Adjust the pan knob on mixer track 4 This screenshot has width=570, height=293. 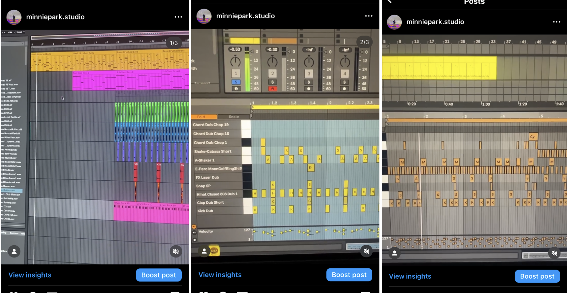(345, 61)
